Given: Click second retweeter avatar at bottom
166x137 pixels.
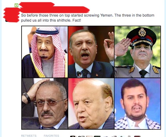Looking at the screenshot, I should click(81, 136).
